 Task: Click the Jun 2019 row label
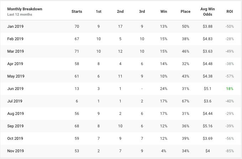(x=15, y=89)
